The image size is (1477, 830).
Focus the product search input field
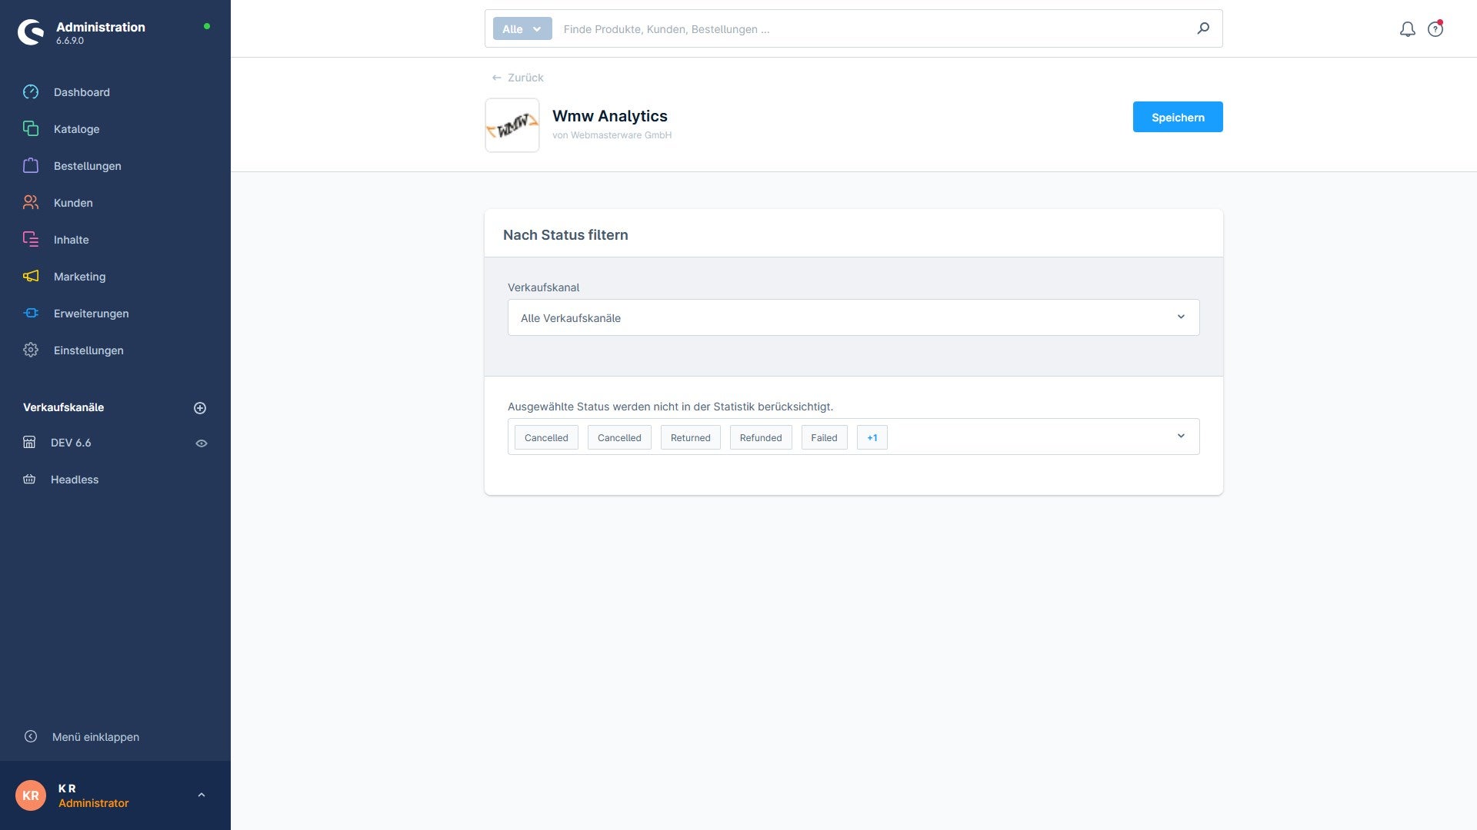point(873,29)
